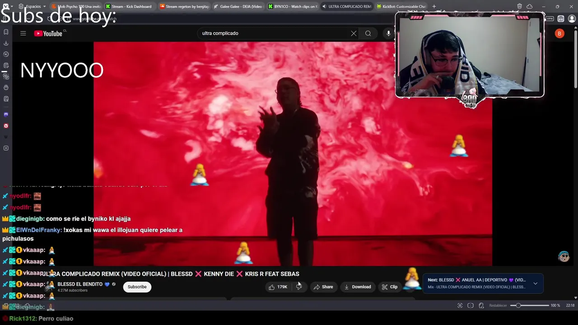Image resolution: width=578 pixels, height=325 pixels.
Task: Open the cloud sync icon
Action: tap(529, 6)
